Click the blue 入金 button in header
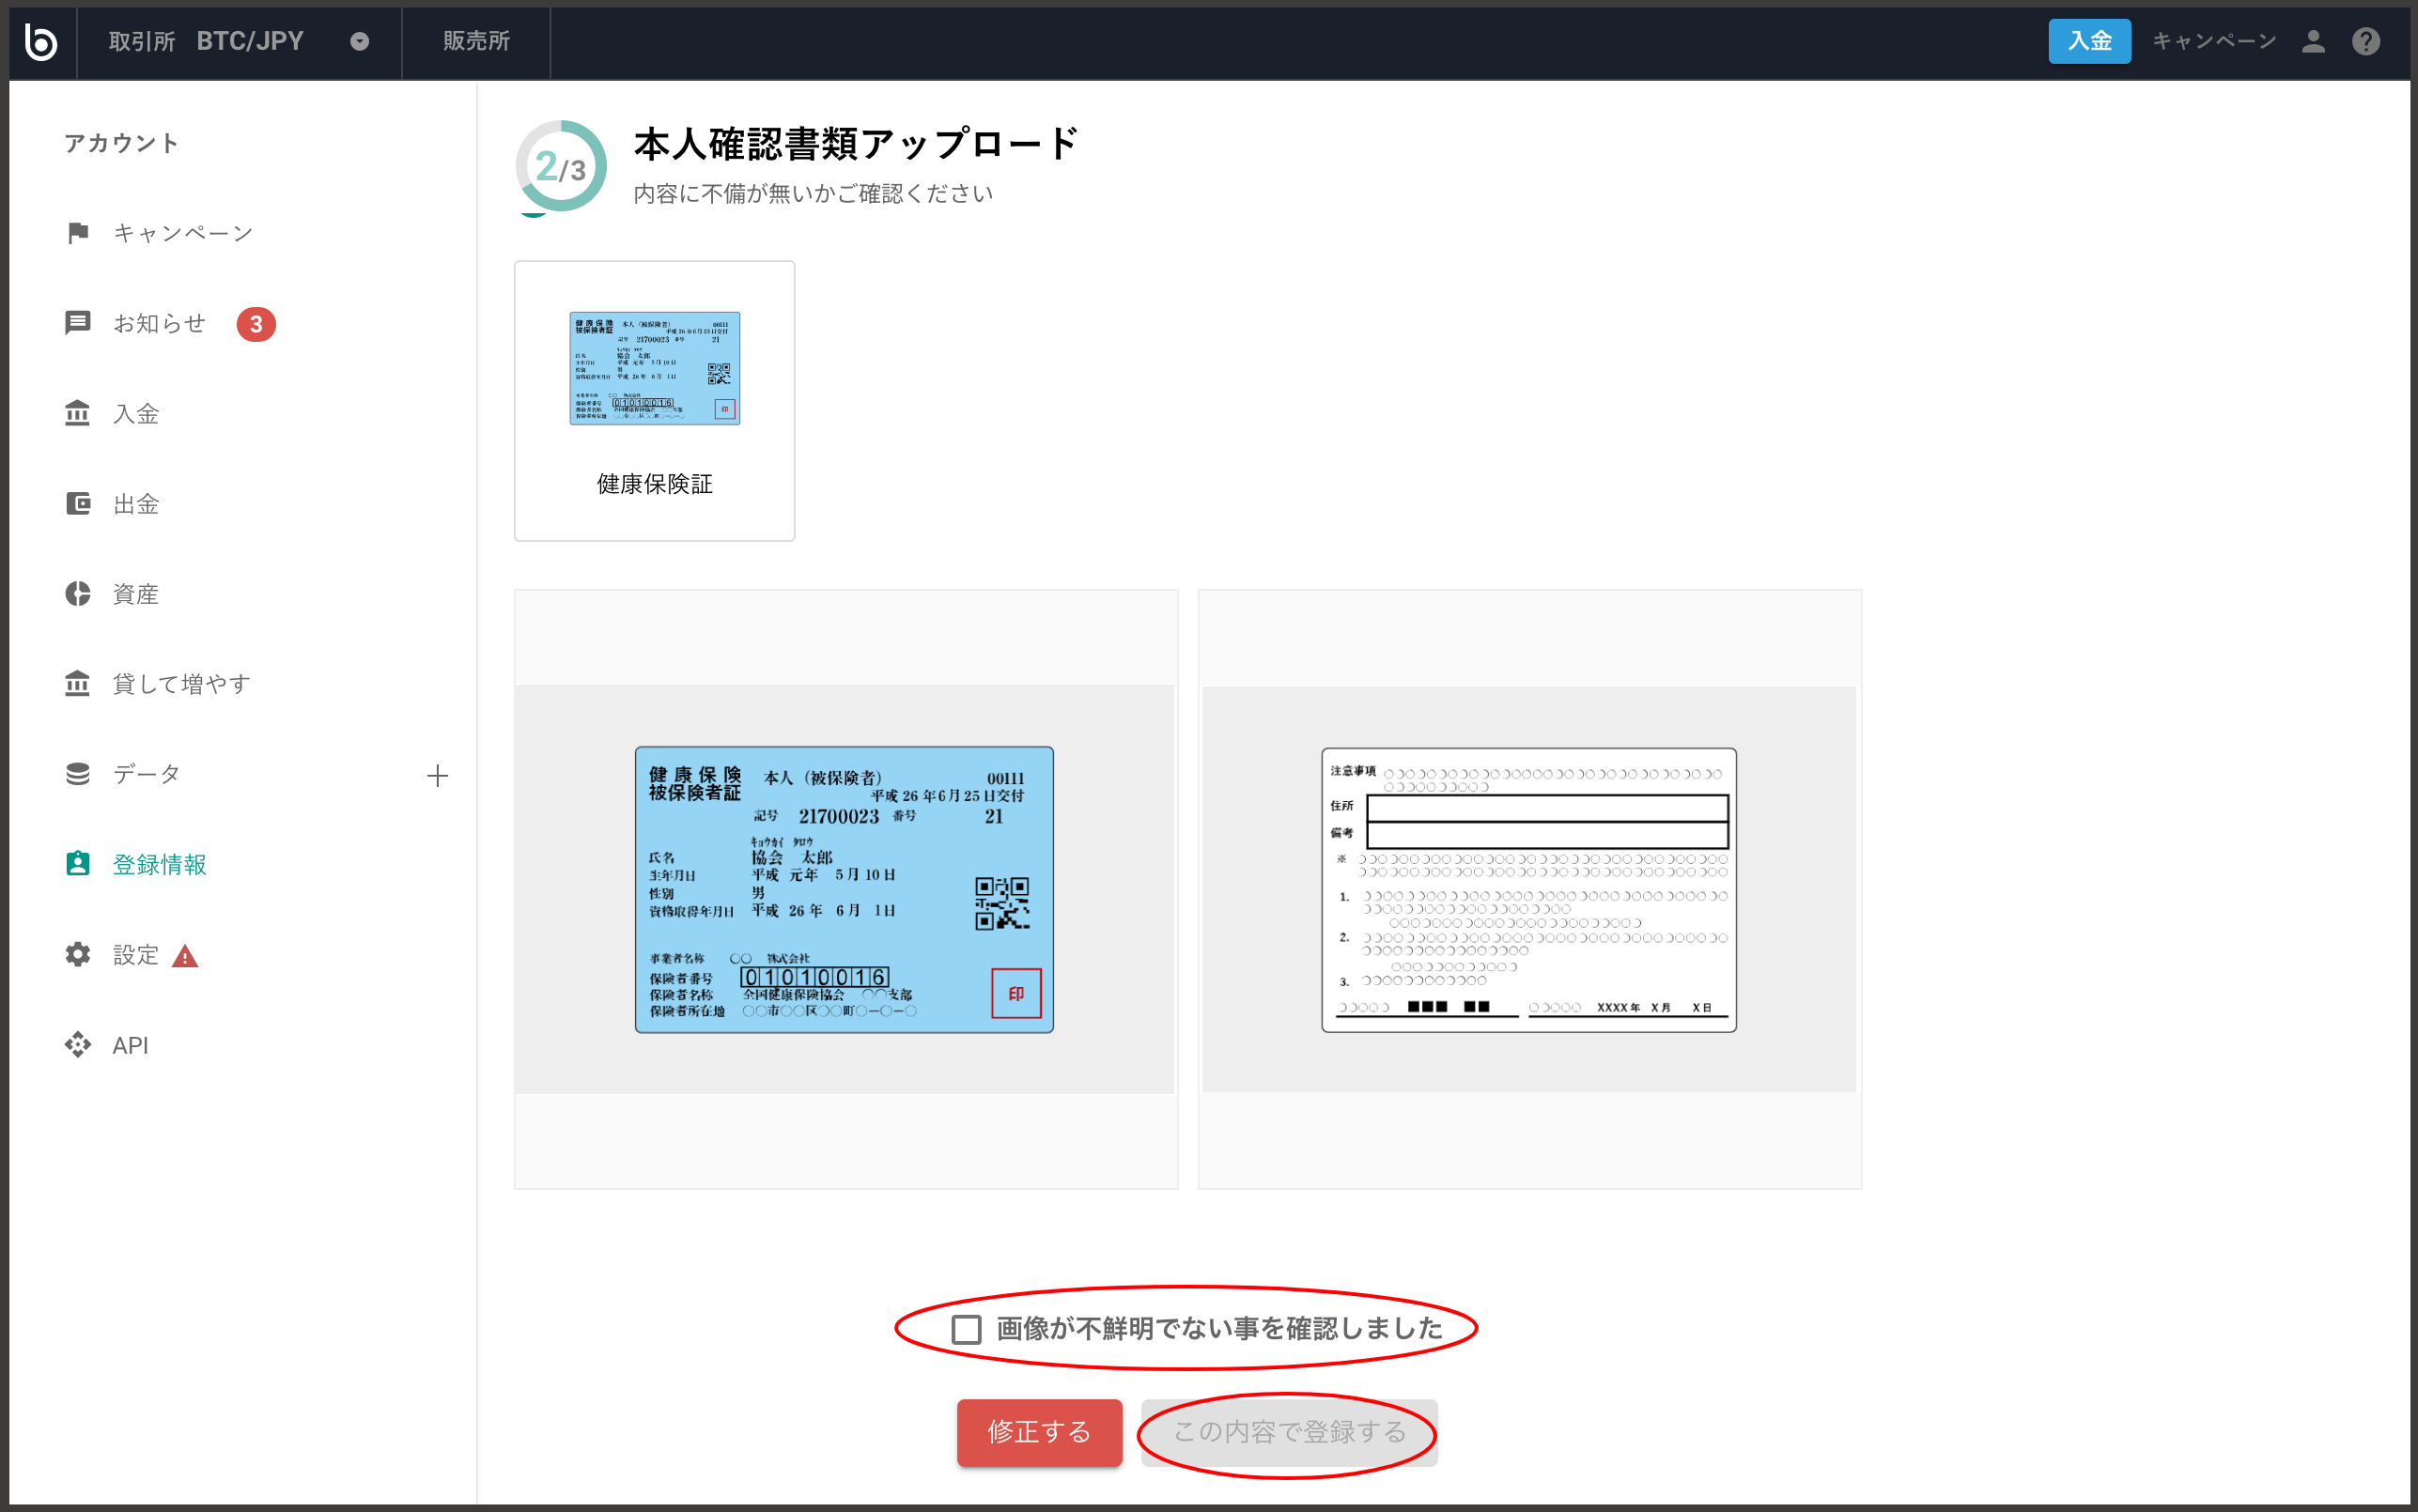 (x=2089, y=42)
